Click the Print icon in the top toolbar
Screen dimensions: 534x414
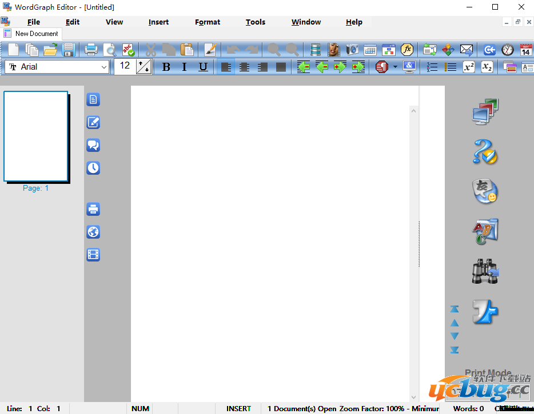(x=91, y=50)
